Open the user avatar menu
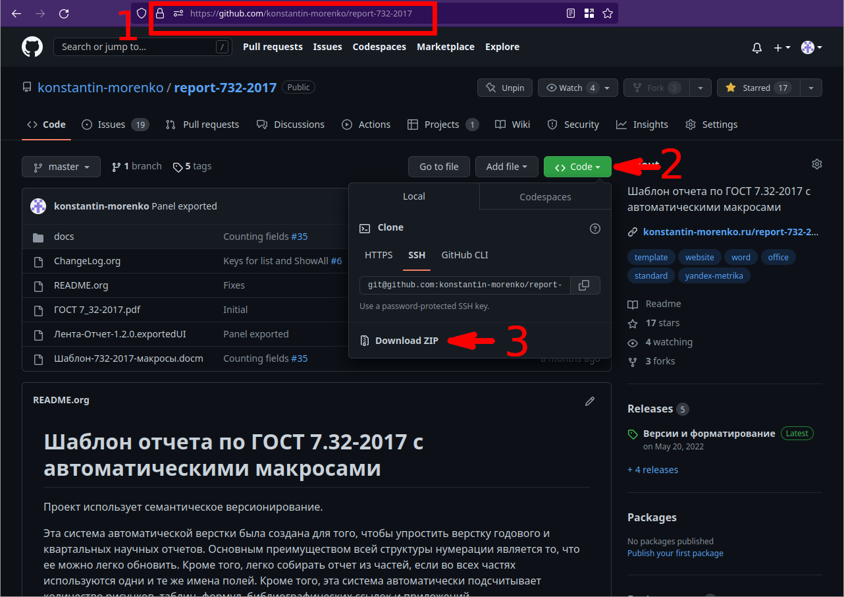The height and width of the screenshot is (597, 844). (x=811, y=47)
